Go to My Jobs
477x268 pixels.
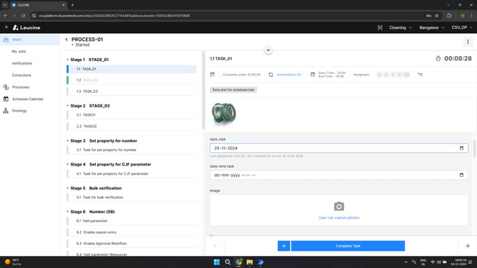[19, 51]
